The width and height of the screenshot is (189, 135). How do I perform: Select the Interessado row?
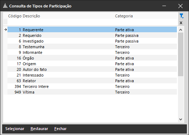coord(92,75)
